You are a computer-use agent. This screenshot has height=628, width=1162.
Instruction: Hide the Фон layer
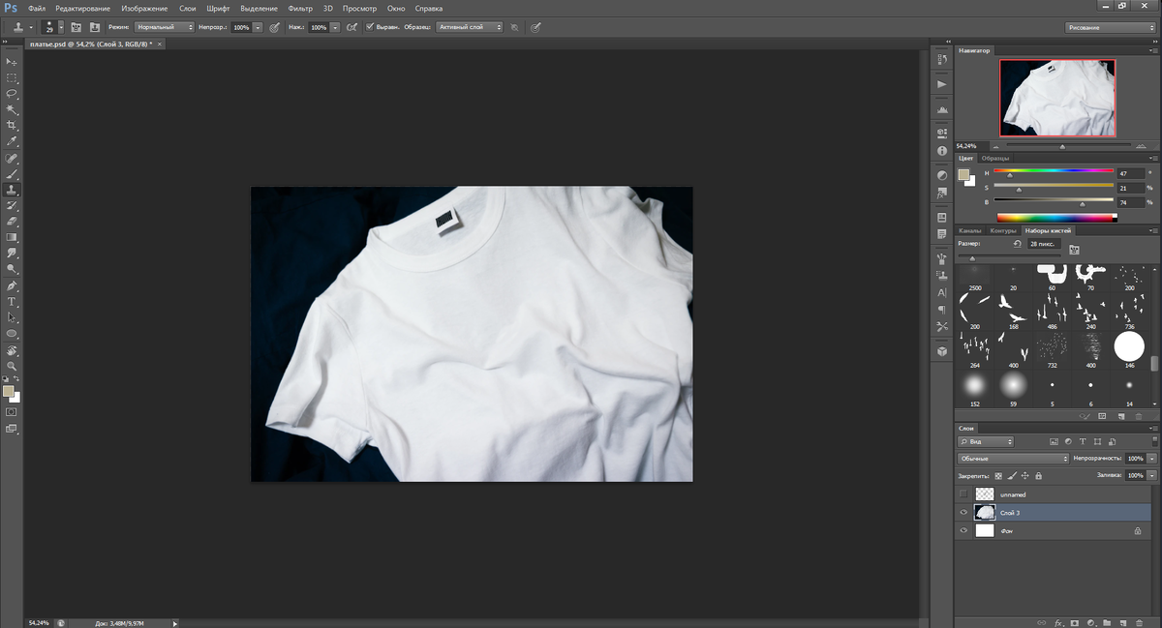(963, 531)
